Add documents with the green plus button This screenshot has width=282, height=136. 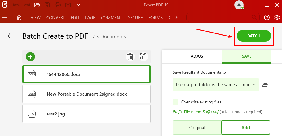(30, 57)
